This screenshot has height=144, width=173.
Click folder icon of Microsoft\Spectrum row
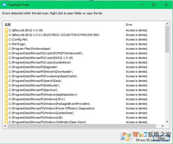[6, 90]
